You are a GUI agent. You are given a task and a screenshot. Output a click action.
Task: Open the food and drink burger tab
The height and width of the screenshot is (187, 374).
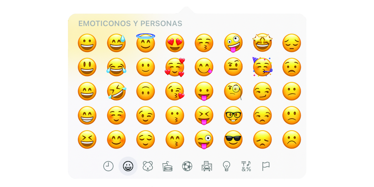tap(167, 166)
